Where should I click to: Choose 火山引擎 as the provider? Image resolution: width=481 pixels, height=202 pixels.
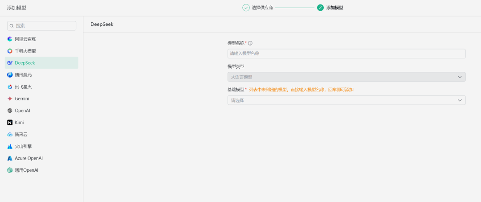(41, 146)
